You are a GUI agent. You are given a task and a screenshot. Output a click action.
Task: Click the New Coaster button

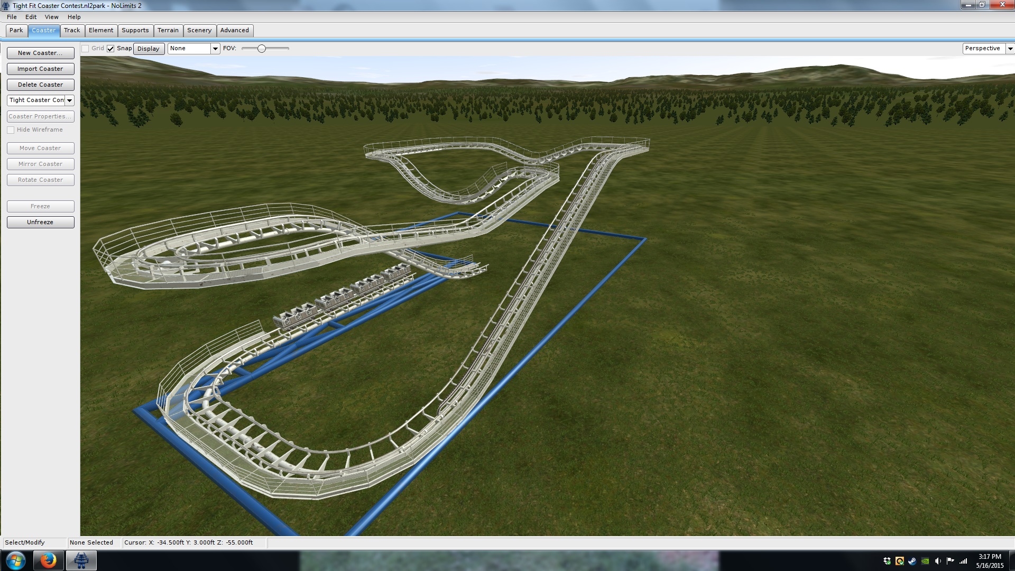tap(40, 53)
